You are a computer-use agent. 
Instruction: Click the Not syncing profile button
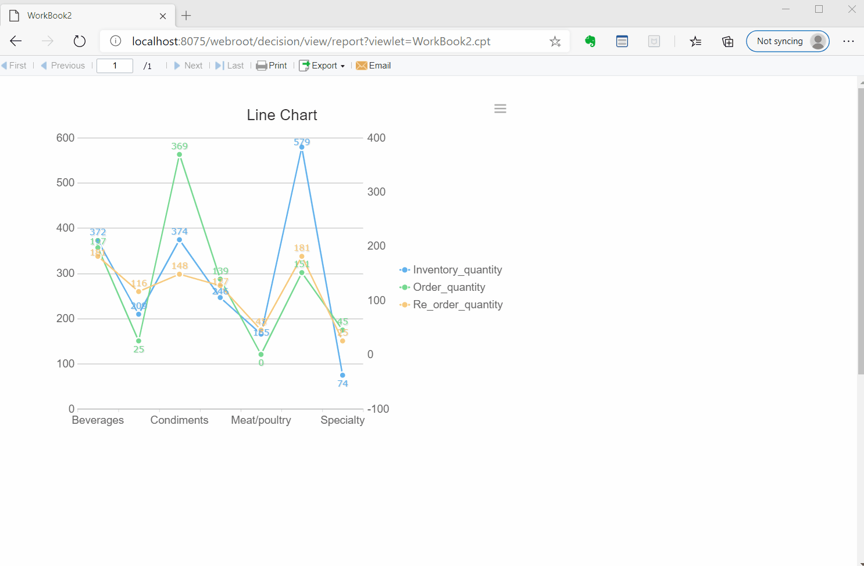pos(787,41)
